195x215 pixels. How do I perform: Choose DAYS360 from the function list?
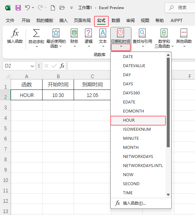(x=138, y=93)
